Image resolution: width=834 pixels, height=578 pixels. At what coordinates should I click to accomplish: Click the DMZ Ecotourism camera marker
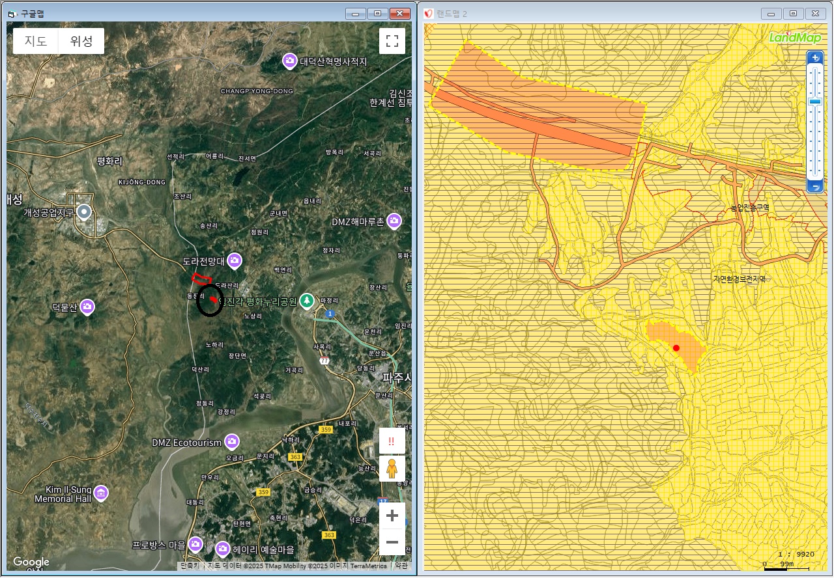(231, 442)
